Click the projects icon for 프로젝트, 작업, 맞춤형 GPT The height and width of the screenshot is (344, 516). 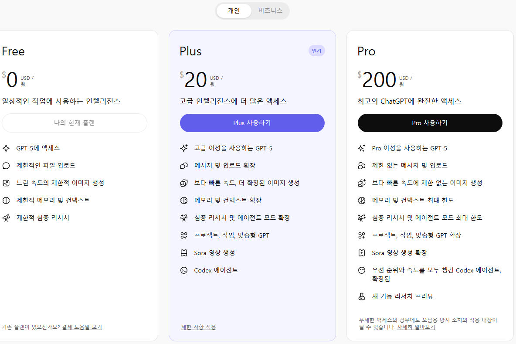184,235
